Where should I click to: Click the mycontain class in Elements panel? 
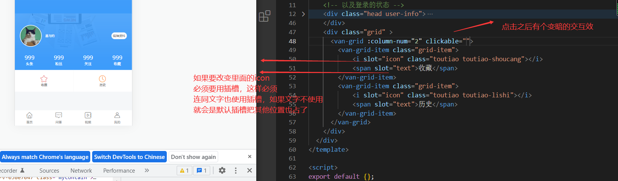pos(73,178)
